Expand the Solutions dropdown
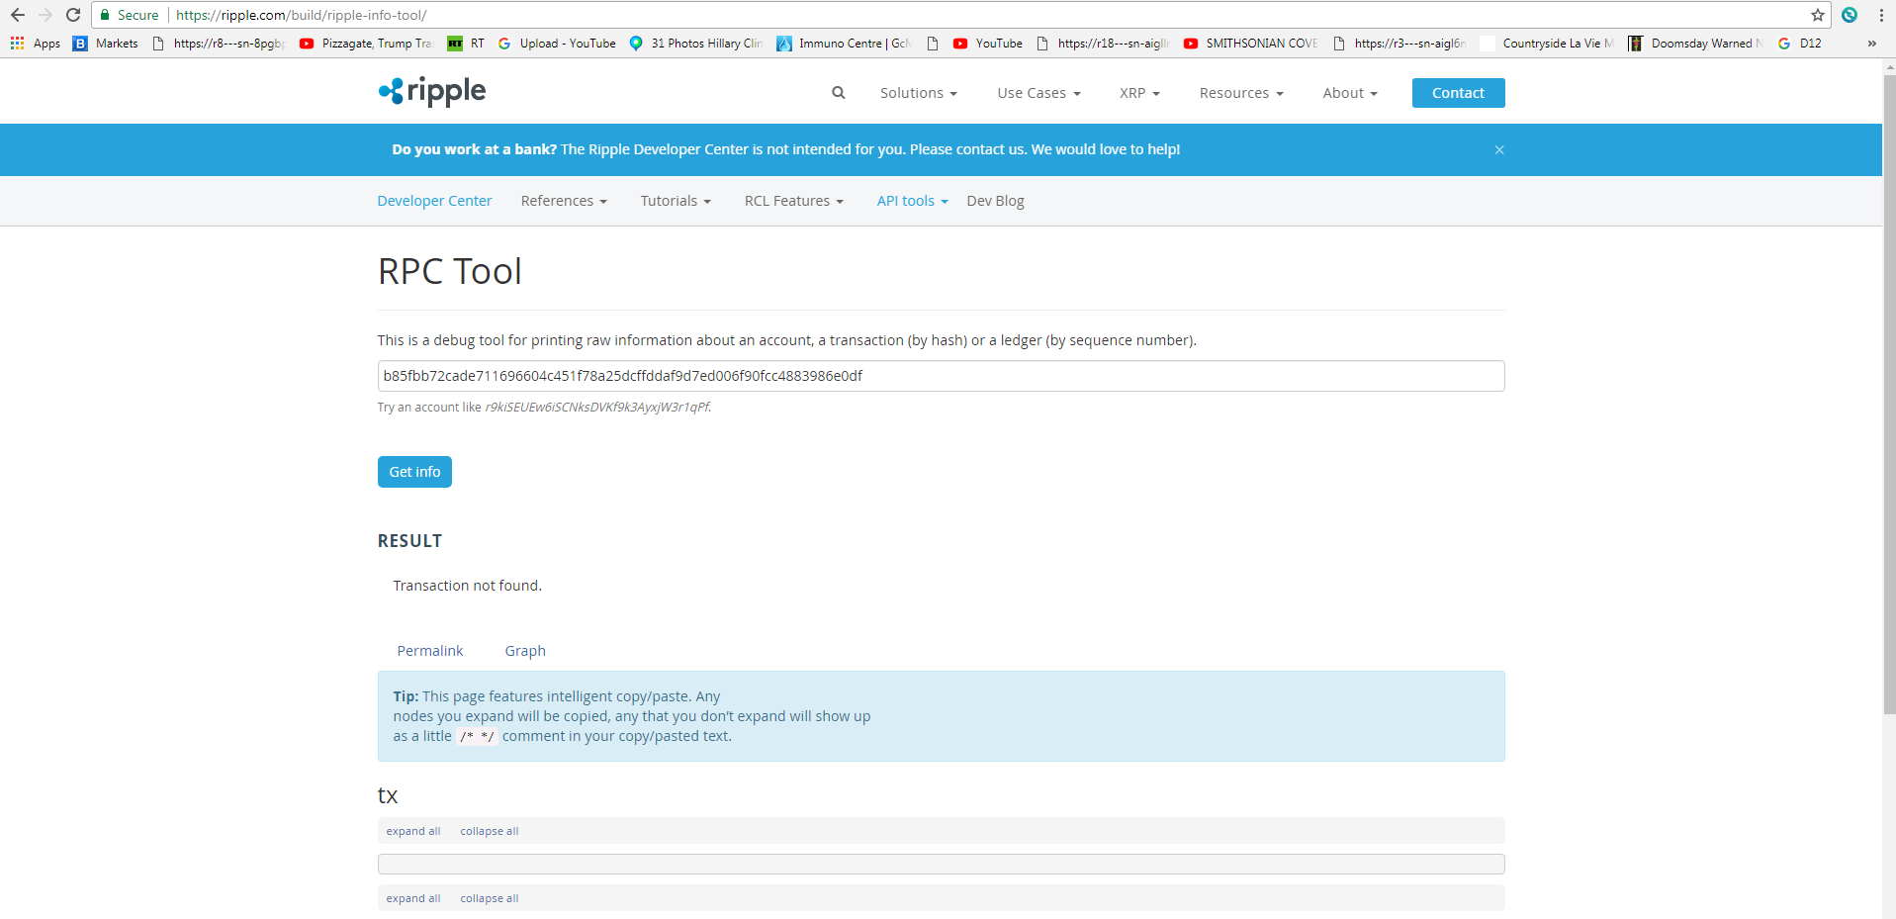Viewport: 1896px width, 919px height. 918,93
